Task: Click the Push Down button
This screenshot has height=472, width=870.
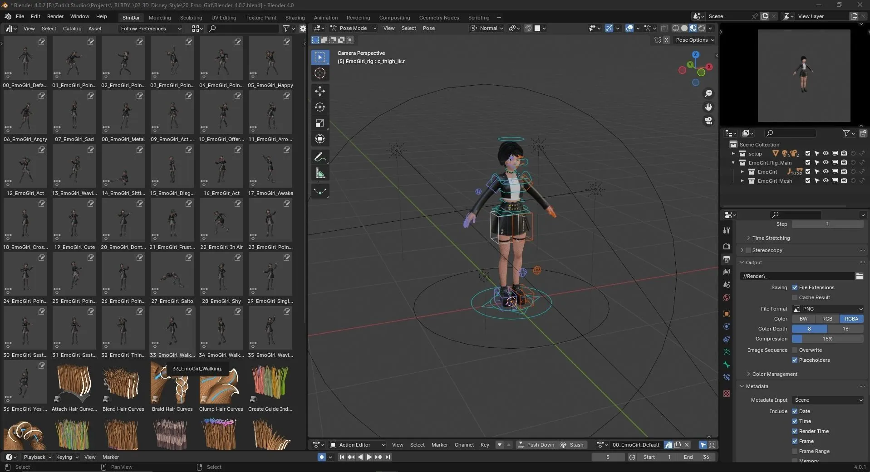Action: tap(536, 445)
